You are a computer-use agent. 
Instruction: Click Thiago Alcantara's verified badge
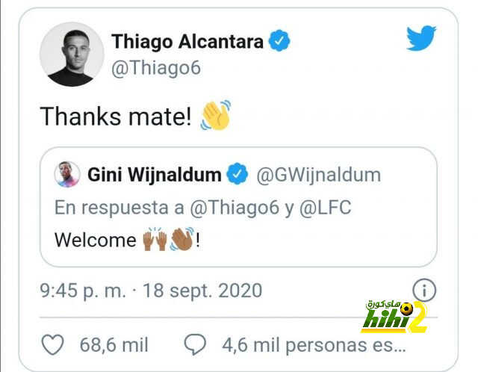pos(279,40)
